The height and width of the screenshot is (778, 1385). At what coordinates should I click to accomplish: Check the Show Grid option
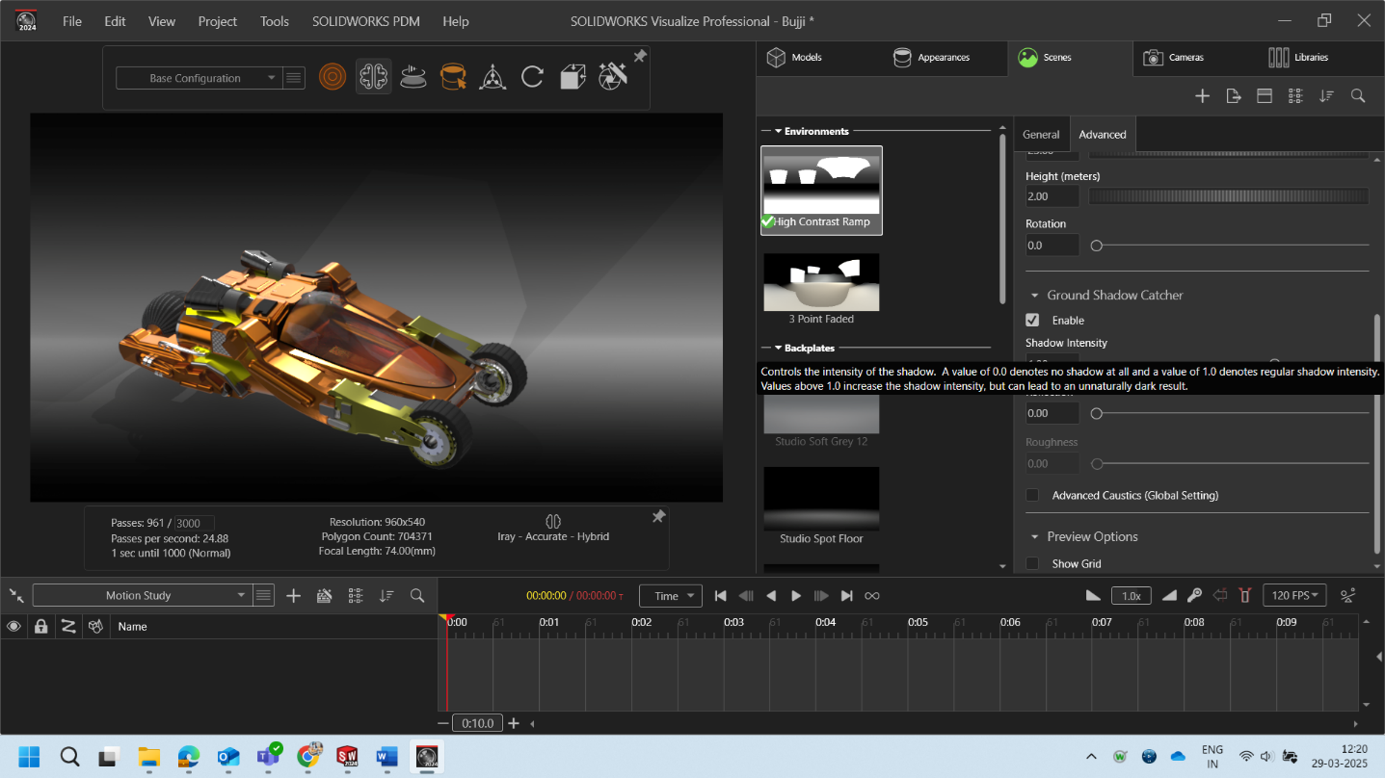1032,564
